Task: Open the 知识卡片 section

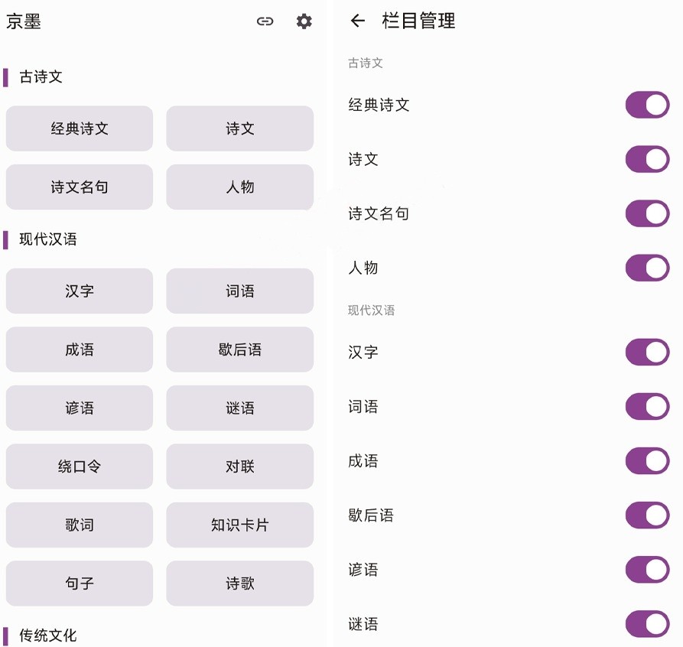Action: point(239,525)
